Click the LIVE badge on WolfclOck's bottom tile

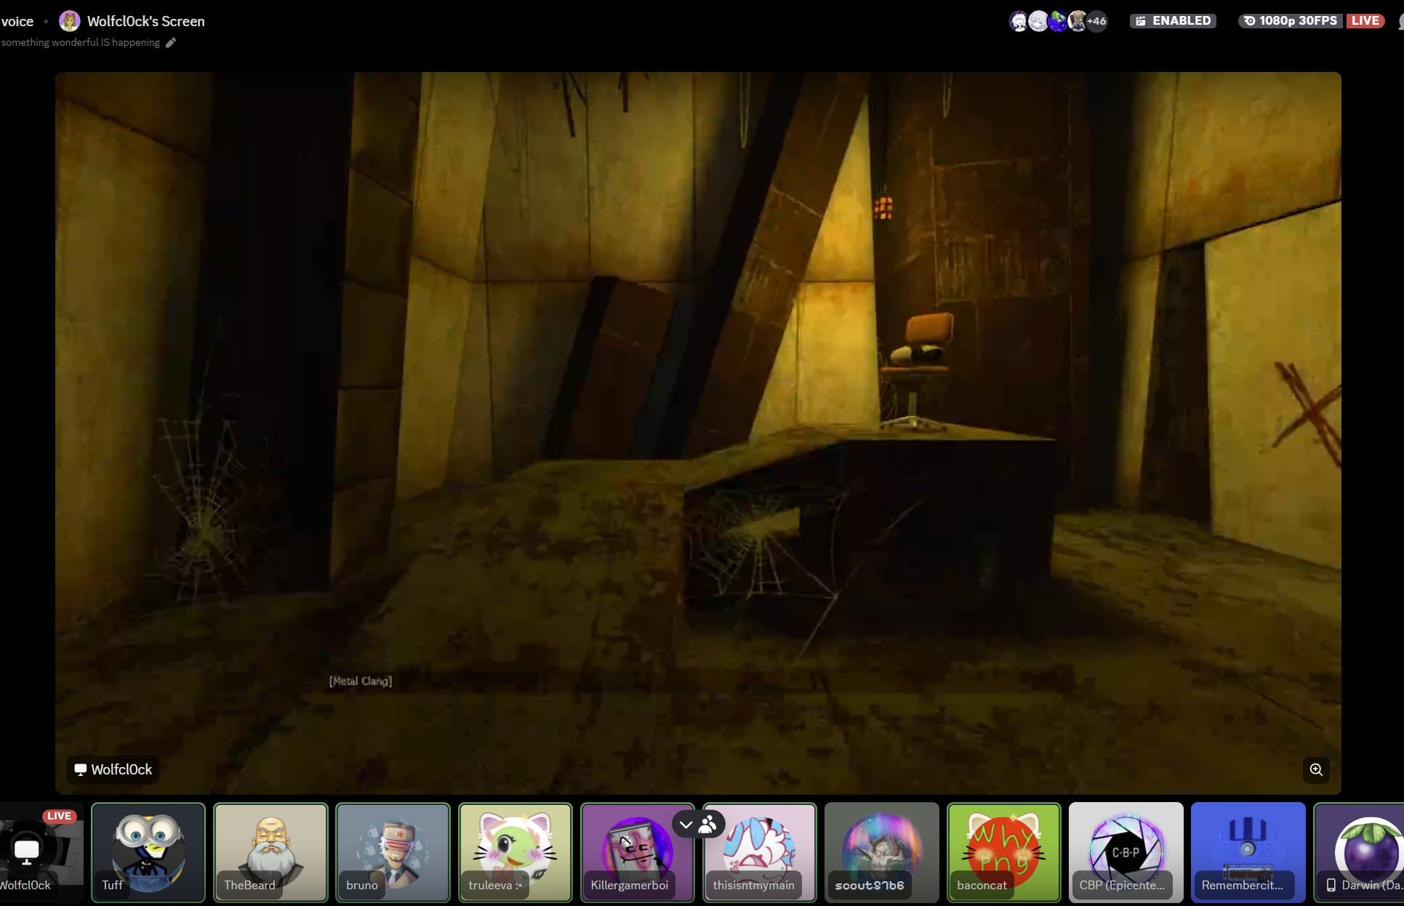(x=59, y=816)
